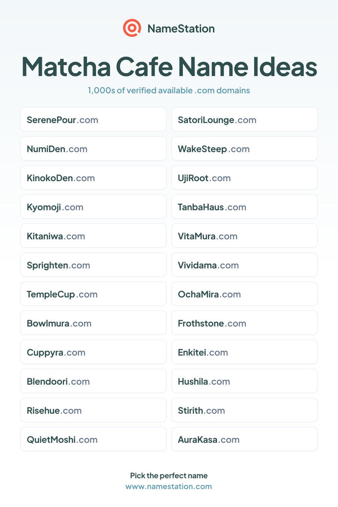Choose the WakeSteep.com name idea

click(x=244, y=148)
